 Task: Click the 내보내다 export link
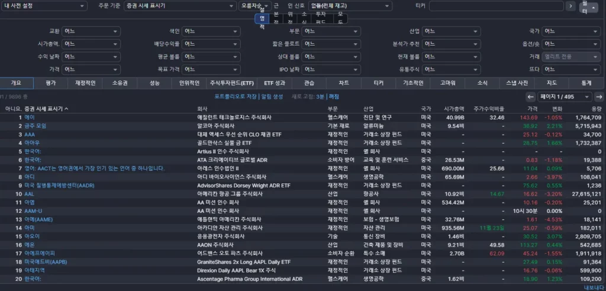pyautogui.click(x=593, y=287)
